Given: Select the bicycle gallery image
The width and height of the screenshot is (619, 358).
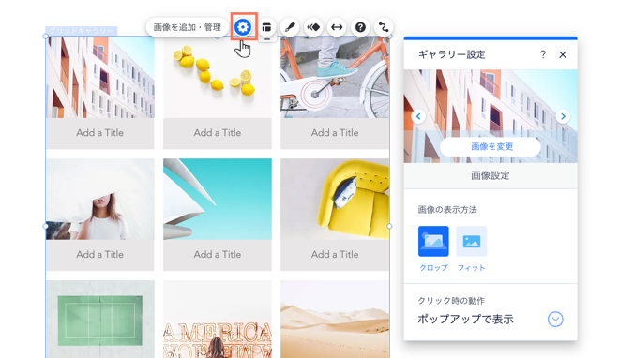Looking at the screenshot, I should (335, 78).
